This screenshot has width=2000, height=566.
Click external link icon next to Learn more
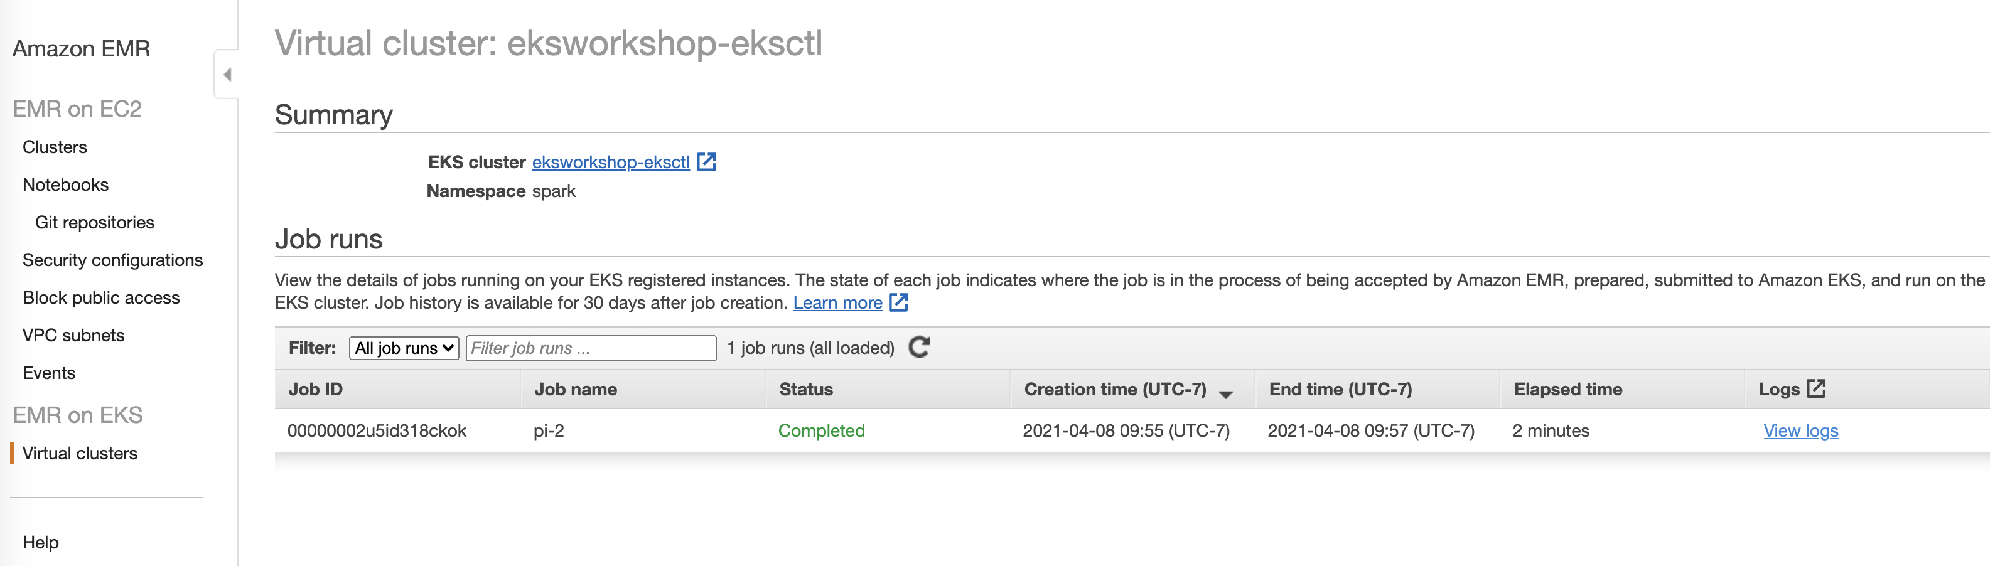(x=898, y=302)
